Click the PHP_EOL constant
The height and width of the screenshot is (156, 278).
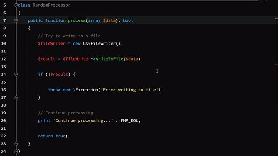click(x=129, y=120)
